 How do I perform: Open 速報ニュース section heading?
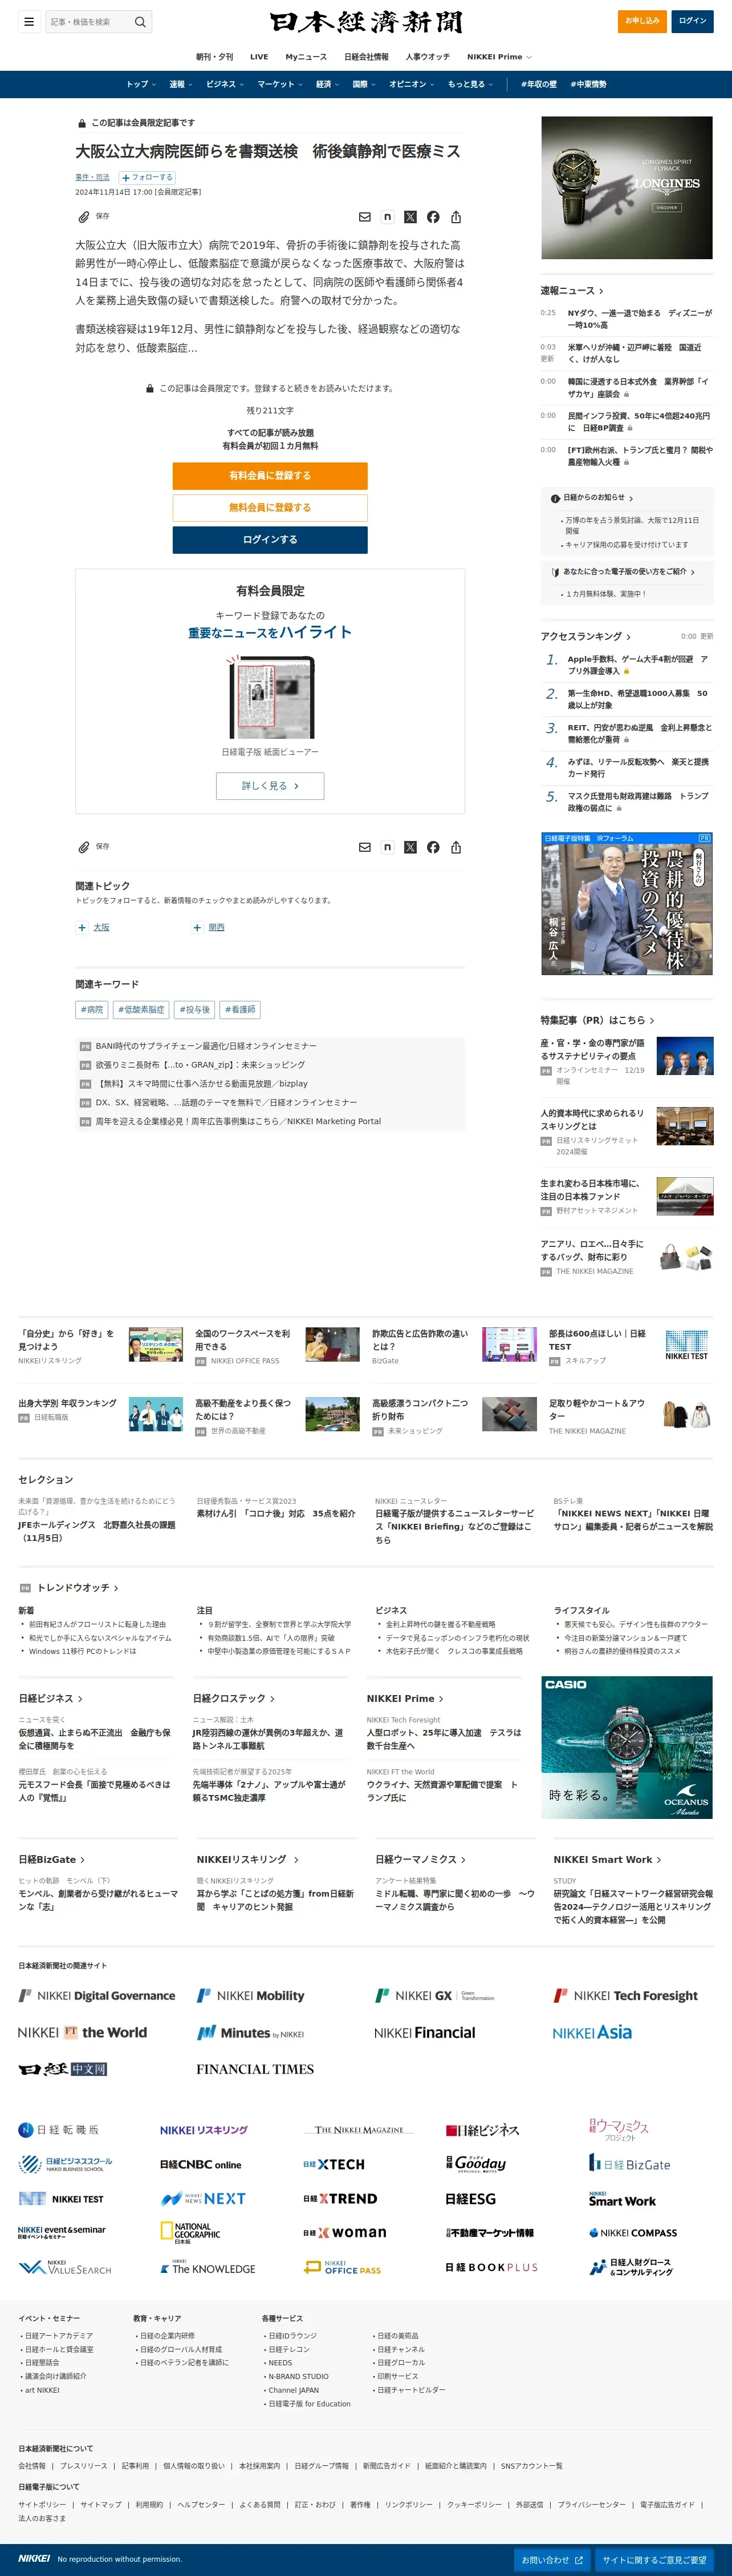[x=571, y=291]
